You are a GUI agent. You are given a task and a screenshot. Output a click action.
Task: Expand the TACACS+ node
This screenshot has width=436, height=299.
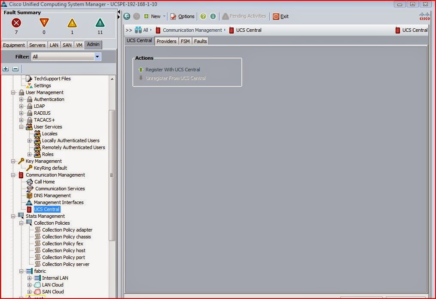(21, 120)
